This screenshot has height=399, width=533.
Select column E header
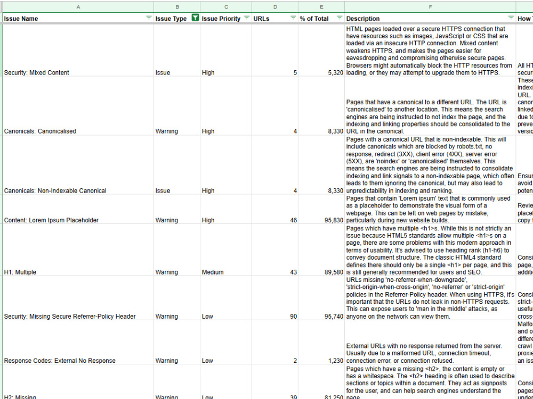click(321, 7)
